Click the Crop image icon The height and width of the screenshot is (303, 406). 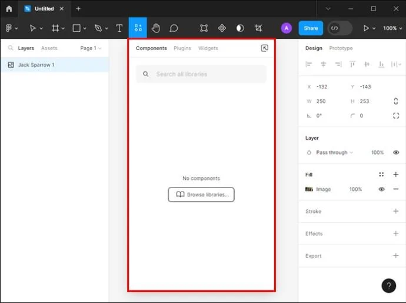[258, 28]
